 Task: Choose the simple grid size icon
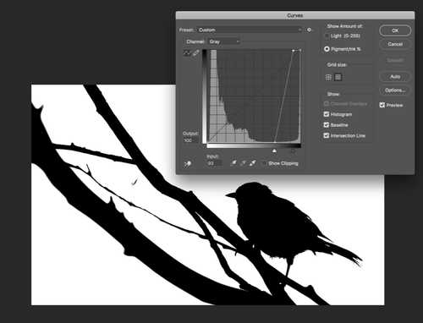click(328, 77)
